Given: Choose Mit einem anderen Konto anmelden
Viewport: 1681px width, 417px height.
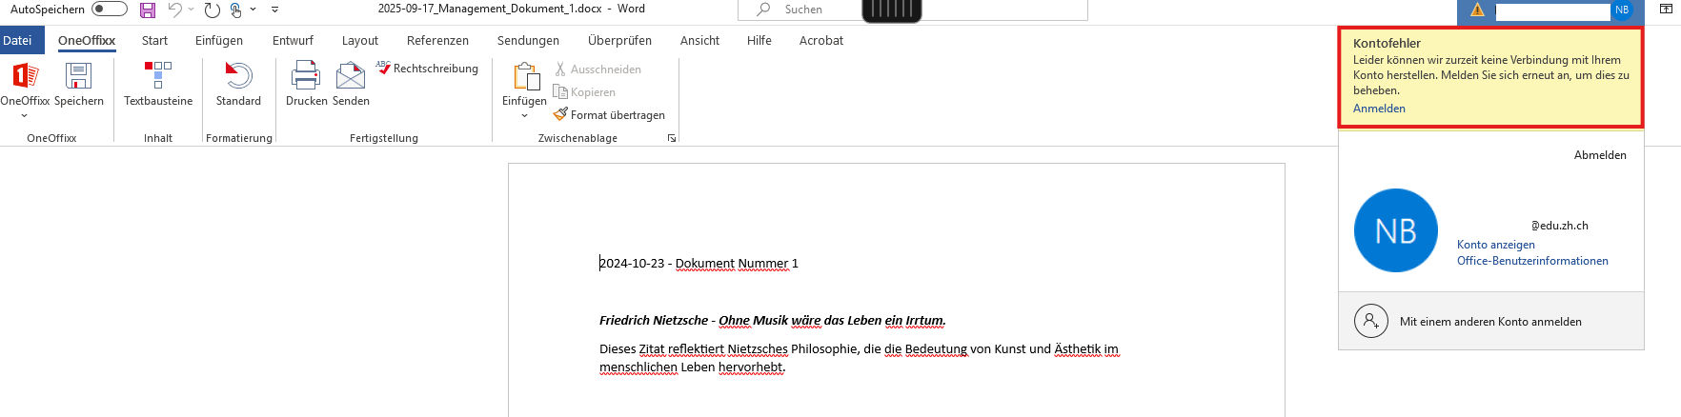Looking at the screenshot, I should [1489, 322].
